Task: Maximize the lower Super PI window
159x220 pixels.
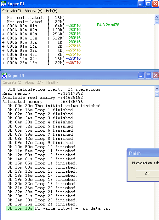Action: point(148,75)
